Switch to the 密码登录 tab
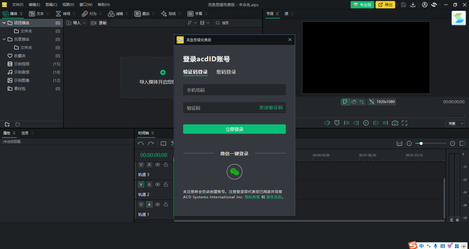Viewport: 469px width, 249px height. (x=226, y=72)
